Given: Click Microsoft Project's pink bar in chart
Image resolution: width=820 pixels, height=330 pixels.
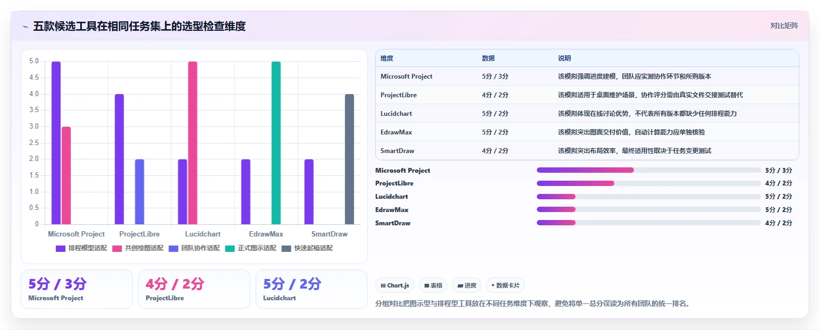Looking at the screenshot, I should 66,175.
